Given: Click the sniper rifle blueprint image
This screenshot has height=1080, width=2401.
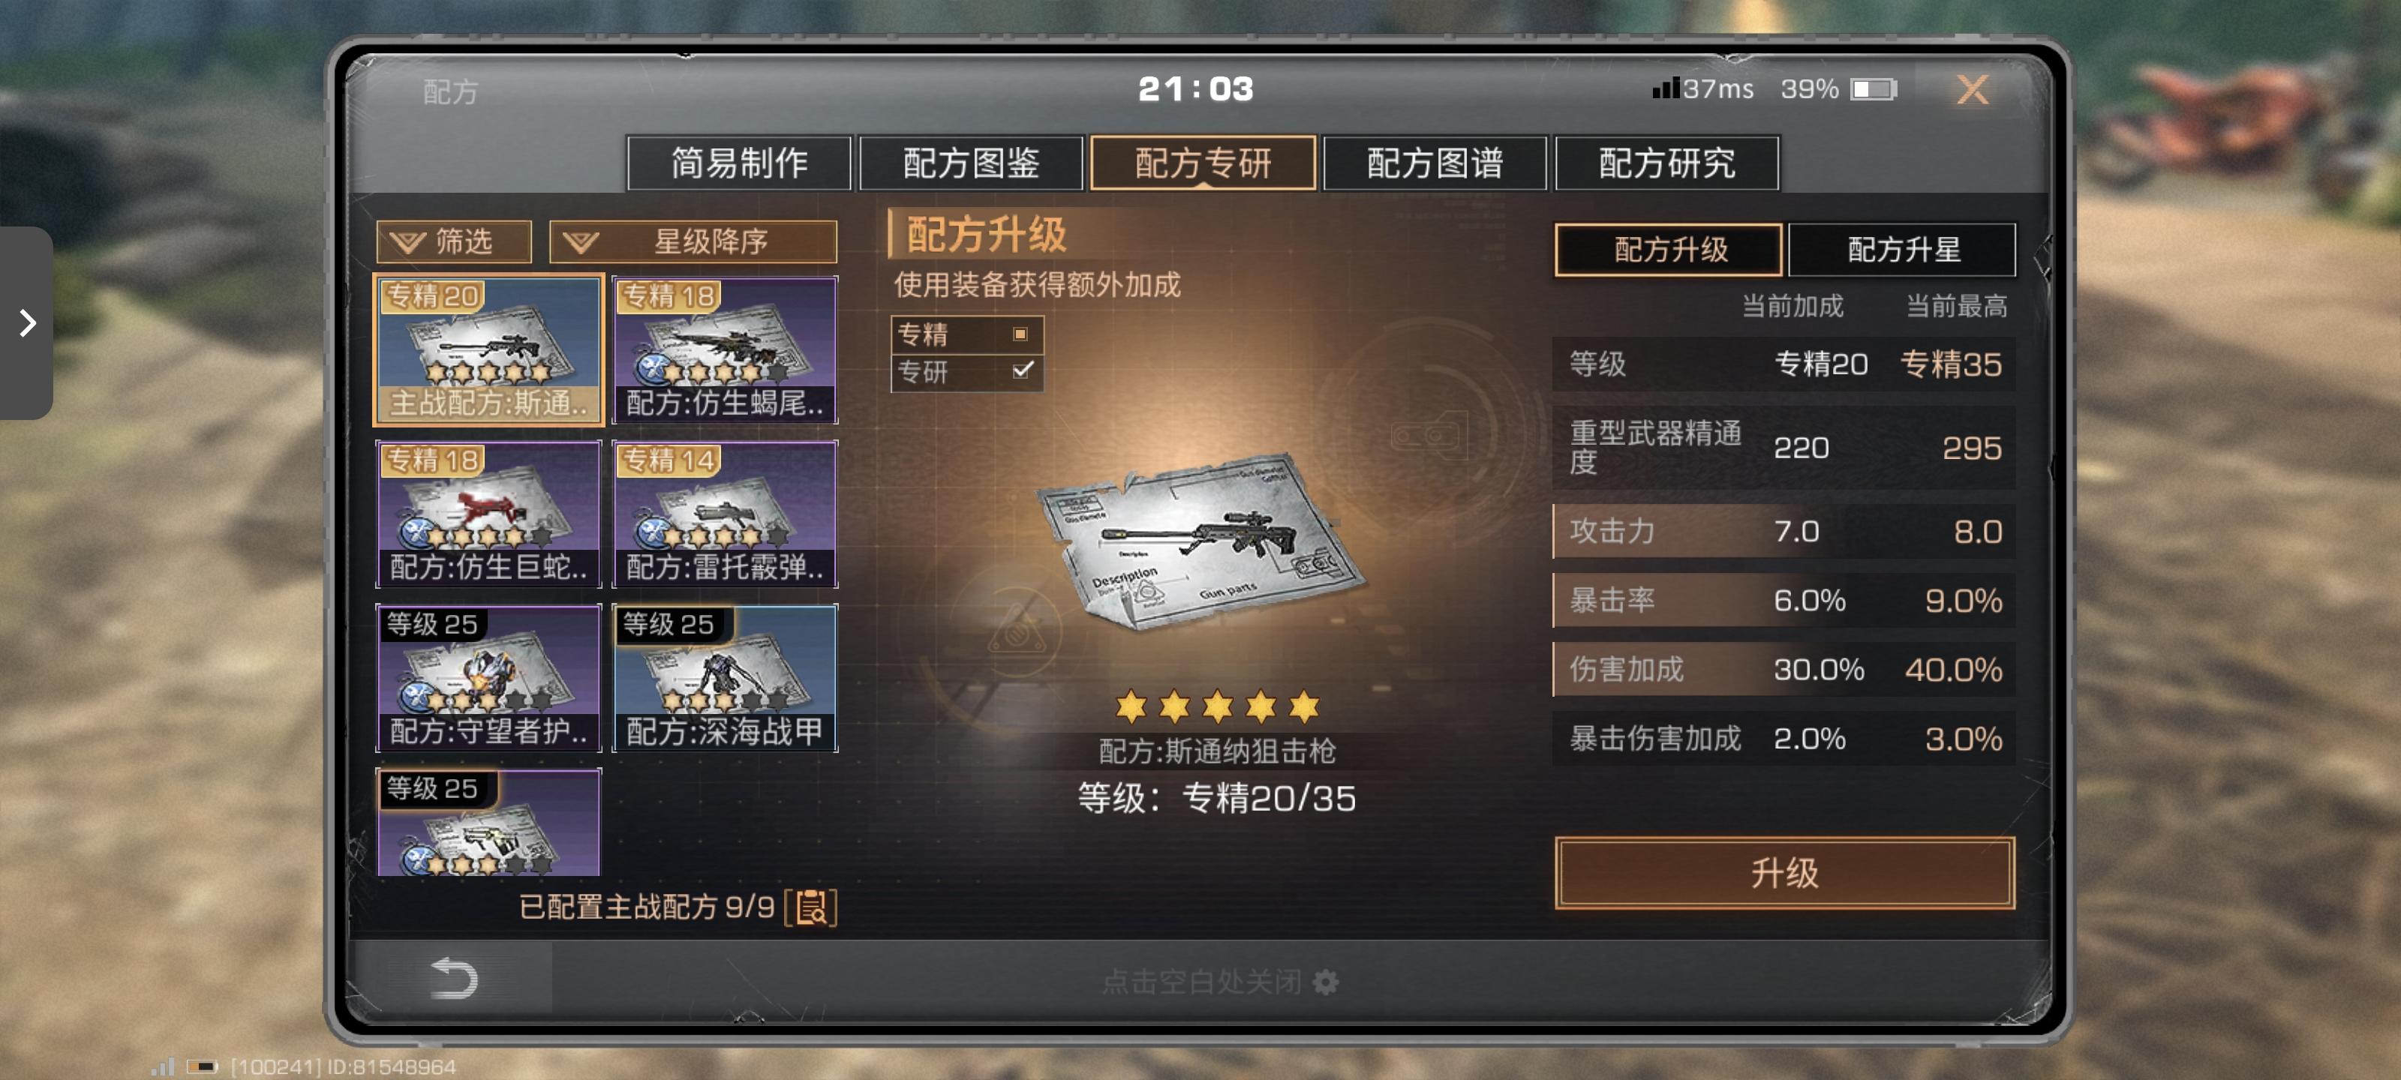Looking at the screenshot, I should pyautogui.click(x=1202, y=541).
